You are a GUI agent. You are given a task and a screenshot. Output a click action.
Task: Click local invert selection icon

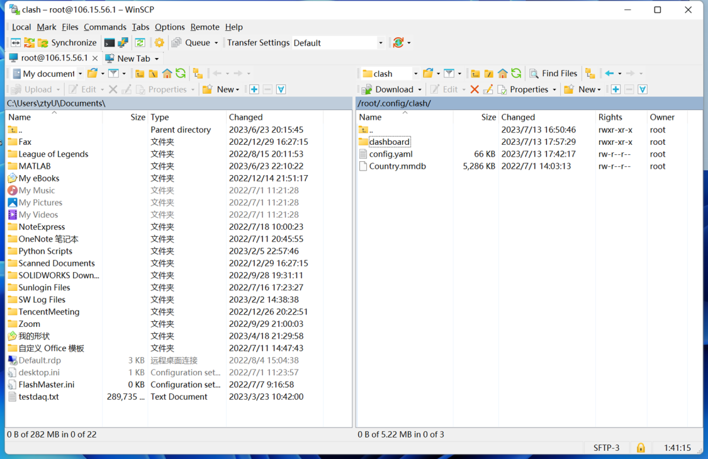(x=281, y=89)
